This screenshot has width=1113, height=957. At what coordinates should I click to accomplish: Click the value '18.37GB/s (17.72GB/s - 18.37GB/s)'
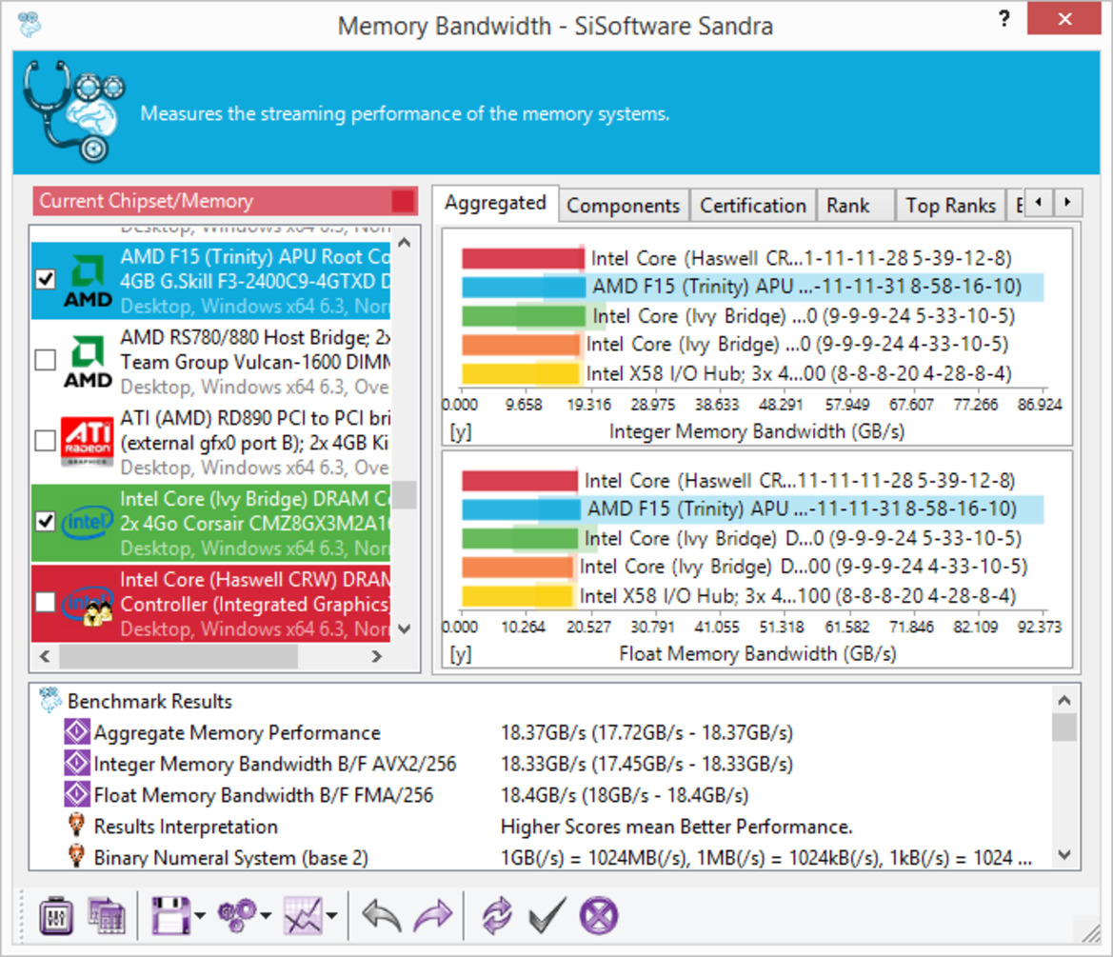(646, 732)
